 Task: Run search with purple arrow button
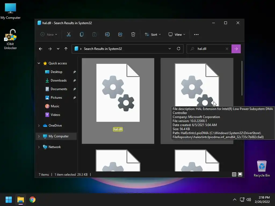(x=236, y=49)
